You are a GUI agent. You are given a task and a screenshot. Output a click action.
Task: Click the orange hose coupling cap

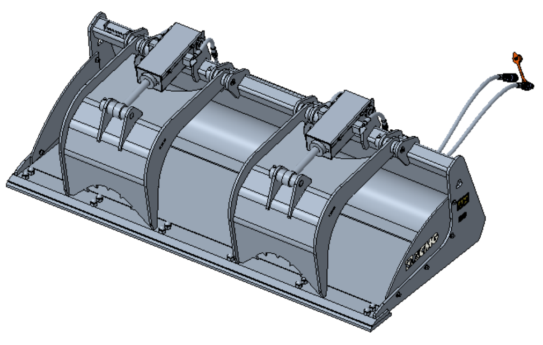517,58
